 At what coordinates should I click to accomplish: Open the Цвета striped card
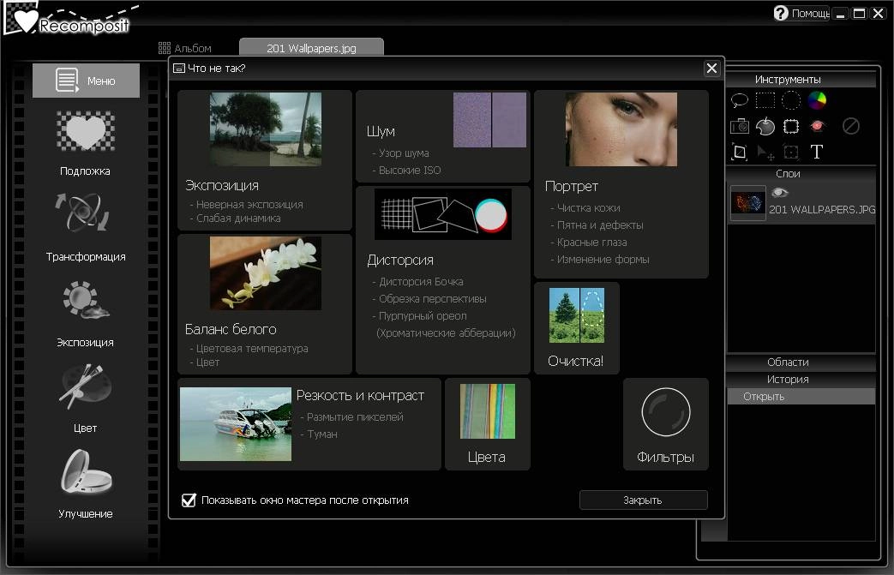488,424
